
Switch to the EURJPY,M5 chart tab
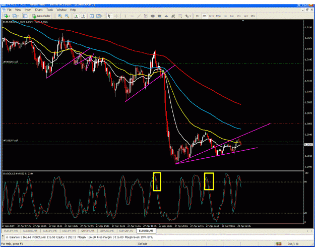pos(11,231)
